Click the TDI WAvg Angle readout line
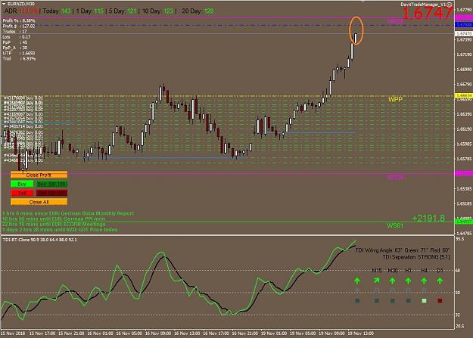Image resolution: width=473 pixels, height=338 pixels. (403, 250)
